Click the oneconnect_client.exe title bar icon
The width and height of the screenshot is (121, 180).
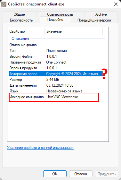(4, 4)
